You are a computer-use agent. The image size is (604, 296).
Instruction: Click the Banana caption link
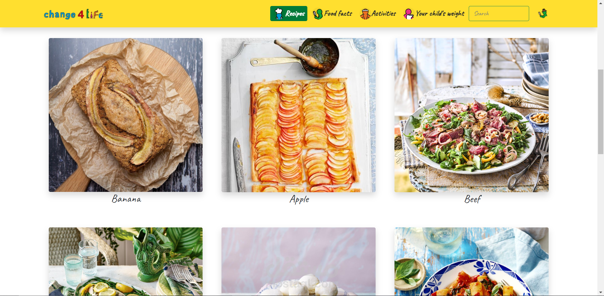(126, 199)
